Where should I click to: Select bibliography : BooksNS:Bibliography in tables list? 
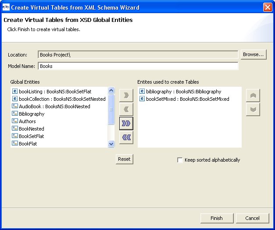183,92
